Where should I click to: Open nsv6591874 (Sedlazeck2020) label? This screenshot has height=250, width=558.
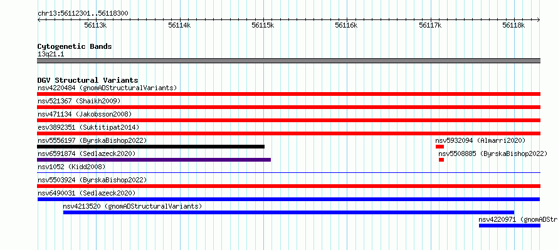[x=87, y=154]
